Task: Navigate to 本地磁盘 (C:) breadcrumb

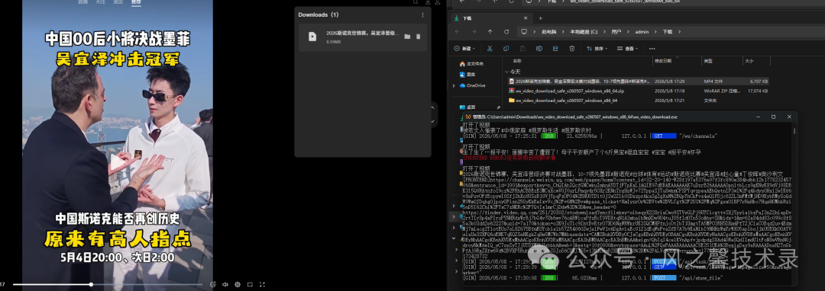Action: tap(584, 32)
